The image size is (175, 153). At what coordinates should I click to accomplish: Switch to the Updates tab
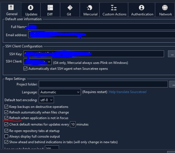(x=31, y=10)
